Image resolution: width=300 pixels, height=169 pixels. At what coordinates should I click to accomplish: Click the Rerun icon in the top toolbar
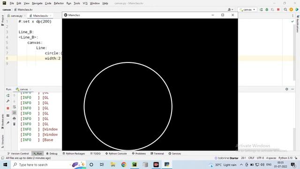point(261,9)
